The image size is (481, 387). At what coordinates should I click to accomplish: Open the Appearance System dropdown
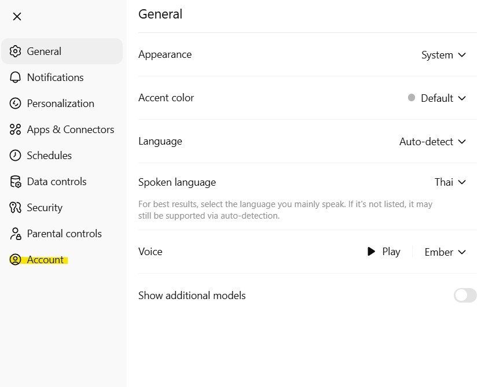pos(443,55)
